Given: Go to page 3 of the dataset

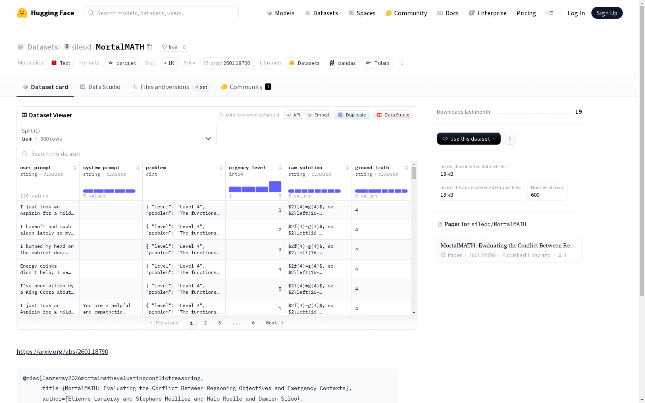Looking at the screenshot, I should 219,323.
